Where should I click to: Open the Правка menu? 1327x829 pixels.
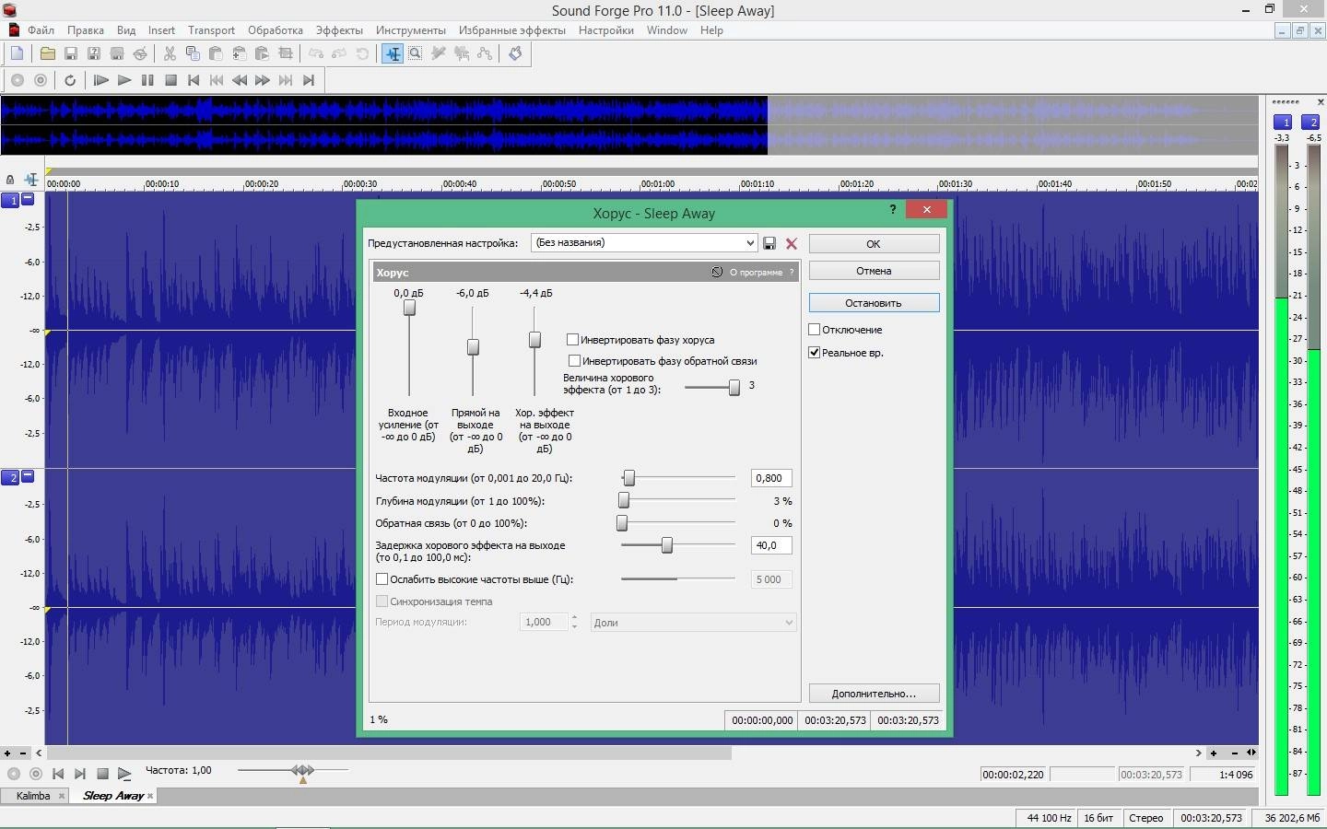[x=85, y=29]
